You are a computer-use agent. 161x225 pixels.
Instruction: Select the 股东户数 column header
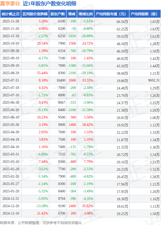tap(58, 14)
